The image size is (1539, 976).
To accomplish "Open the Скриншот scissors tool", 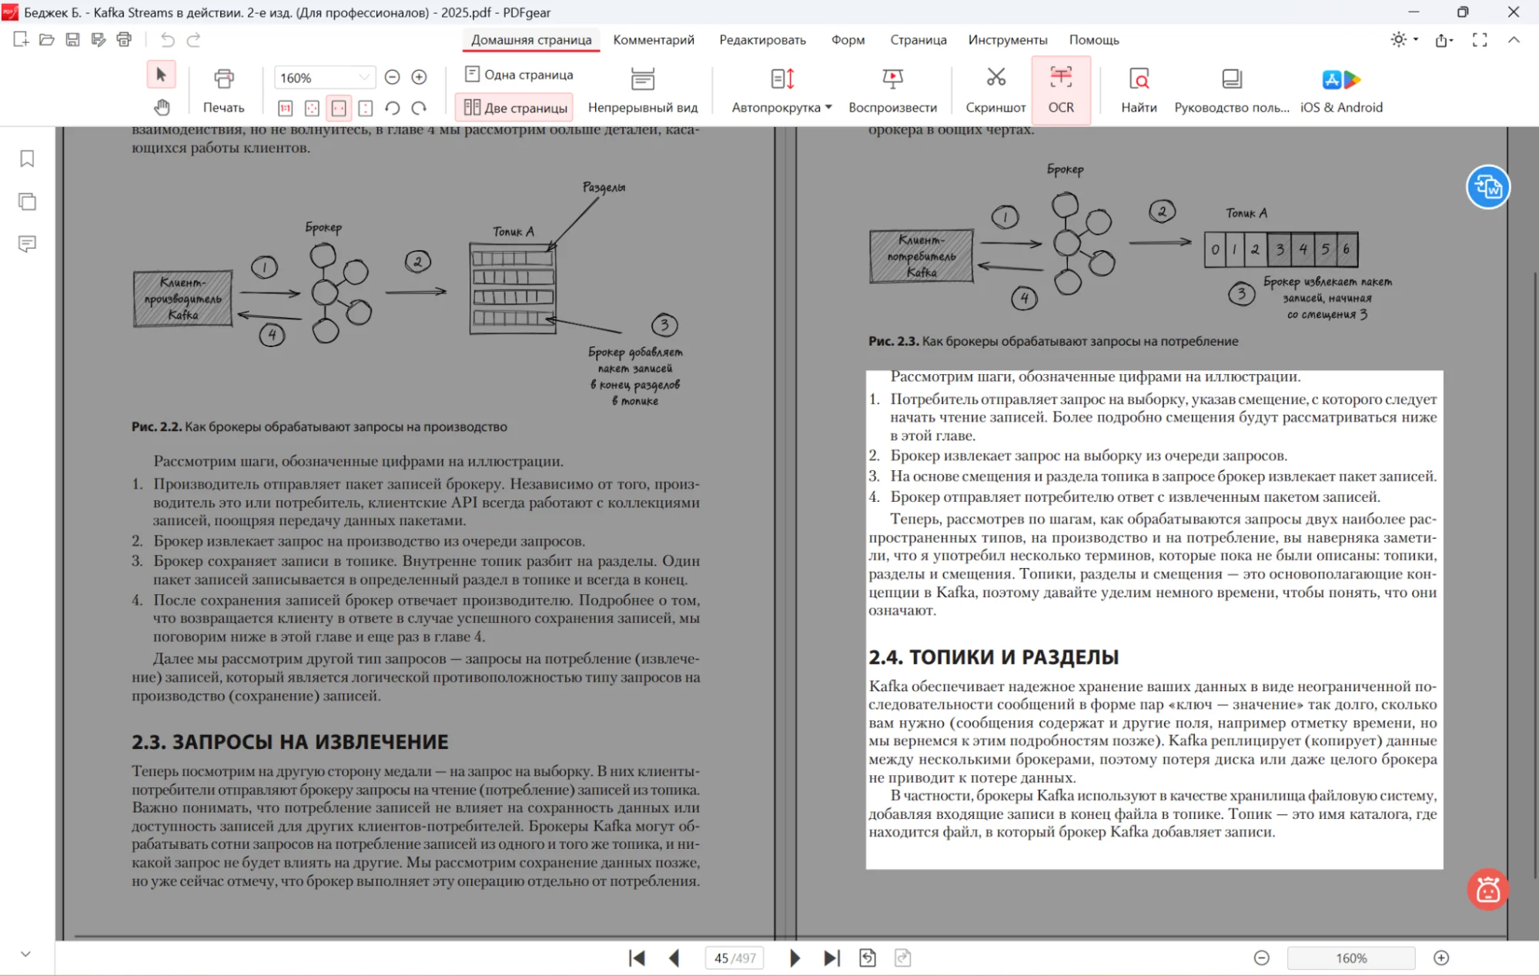I will (995, 79).
